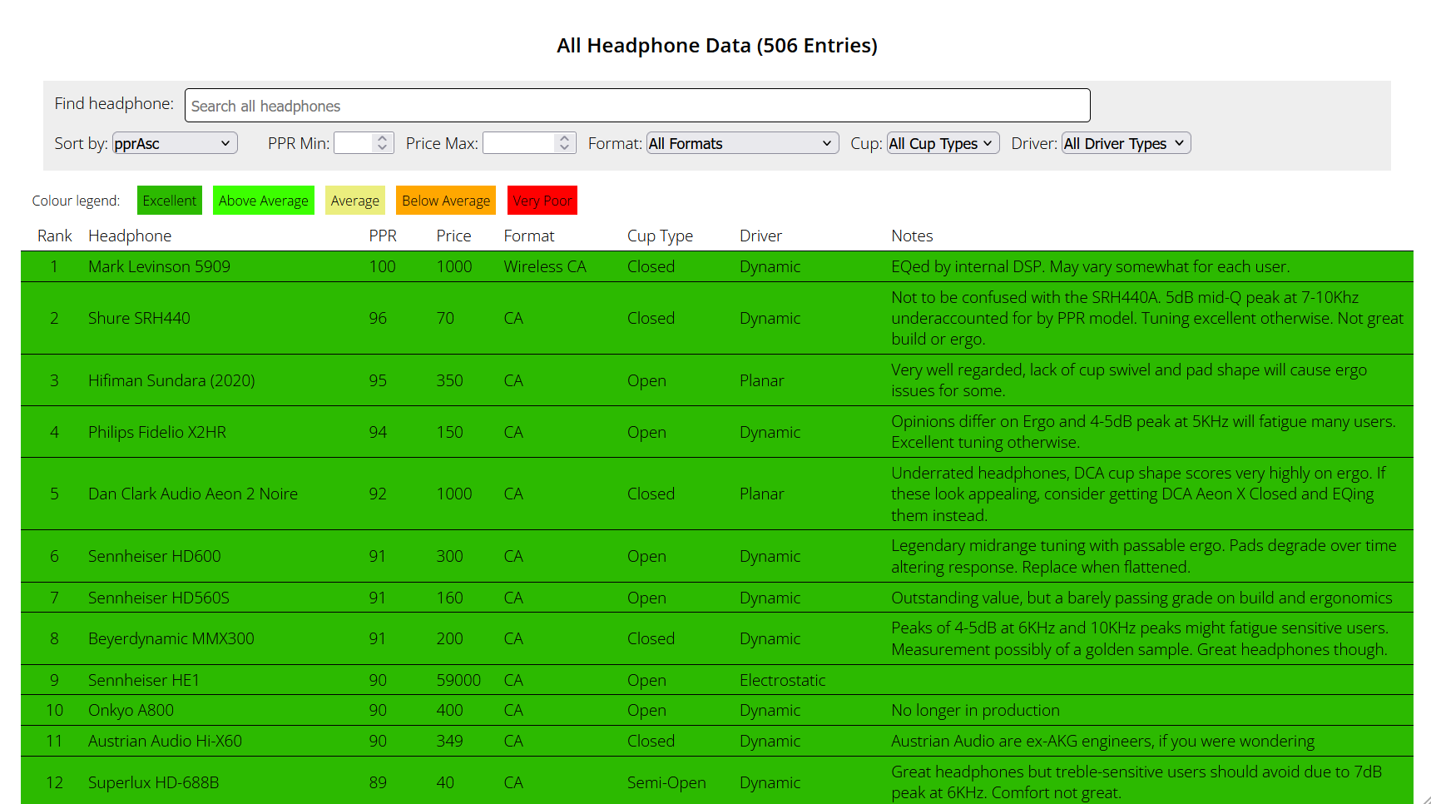The image size is (1431, 804).
Task: Open the Sort by dropdown
Action: click(x=175, y=143)
